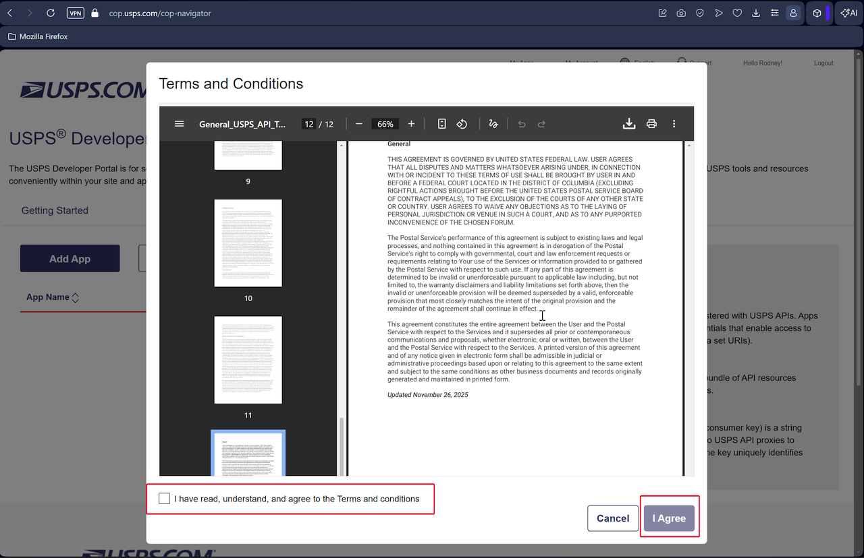Select the PDF draw annotation tool
This screenshot has width=864, height=558.
tap(493, 124)
